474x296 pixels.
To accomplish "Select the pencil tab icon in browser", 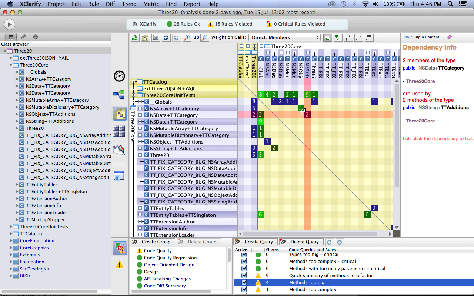I will tap(24, 37).
